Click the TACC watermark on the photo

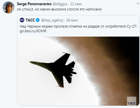pyautogui.click(x=132, y=101)
